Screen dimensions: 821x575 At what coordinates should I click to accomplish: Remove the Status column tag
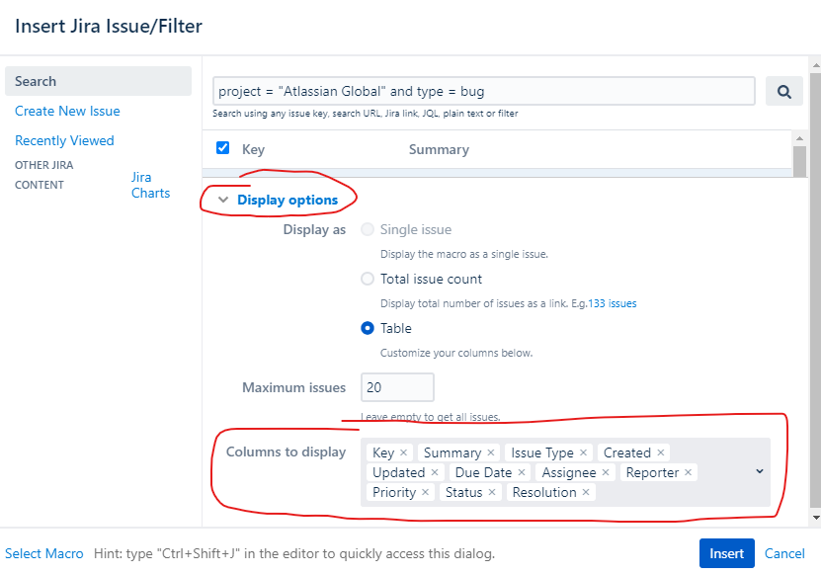coord(492,492)
